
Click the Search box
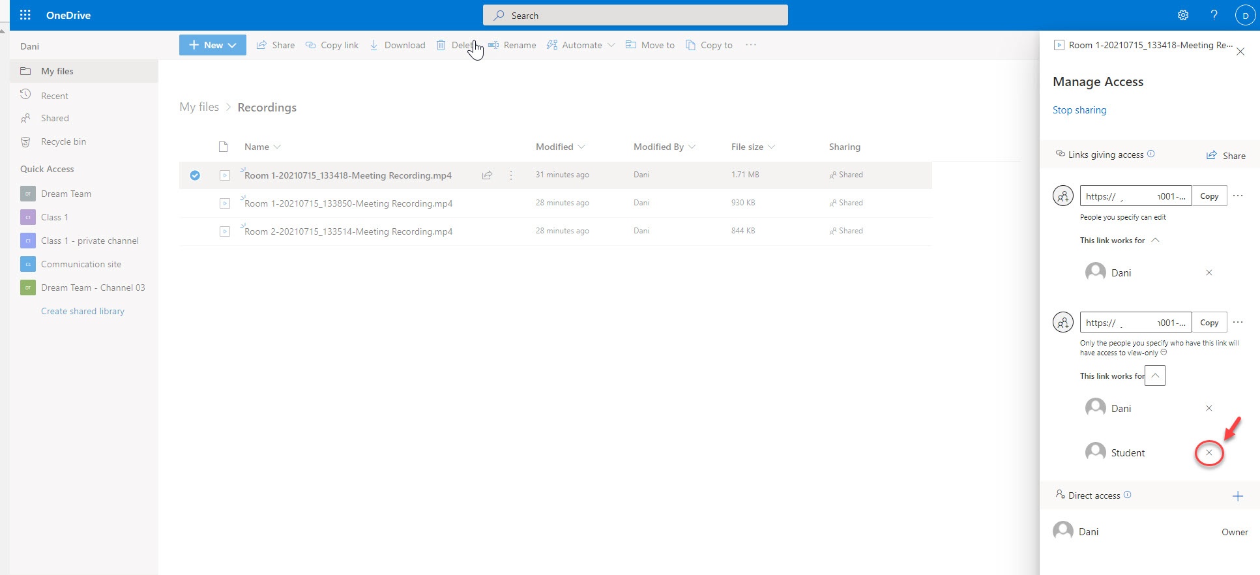pyautogui.click(x=635, y=15)
